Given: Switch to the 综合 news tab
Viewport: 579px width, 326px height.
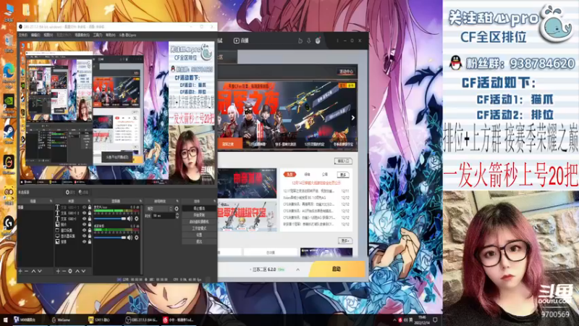Looking at the screenshot, I should tap(307, 174).
